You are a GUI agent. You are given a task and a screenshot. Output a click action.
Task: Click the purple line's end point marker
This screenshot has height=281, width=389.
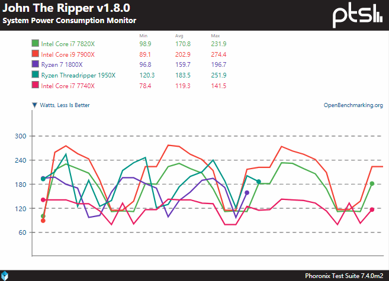click(247, 192)
